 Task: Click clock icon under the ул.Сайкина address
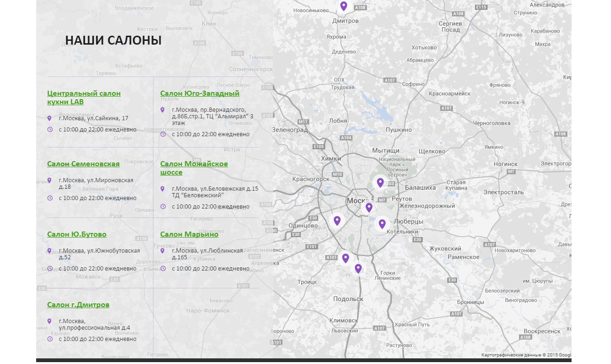[50, 129]
